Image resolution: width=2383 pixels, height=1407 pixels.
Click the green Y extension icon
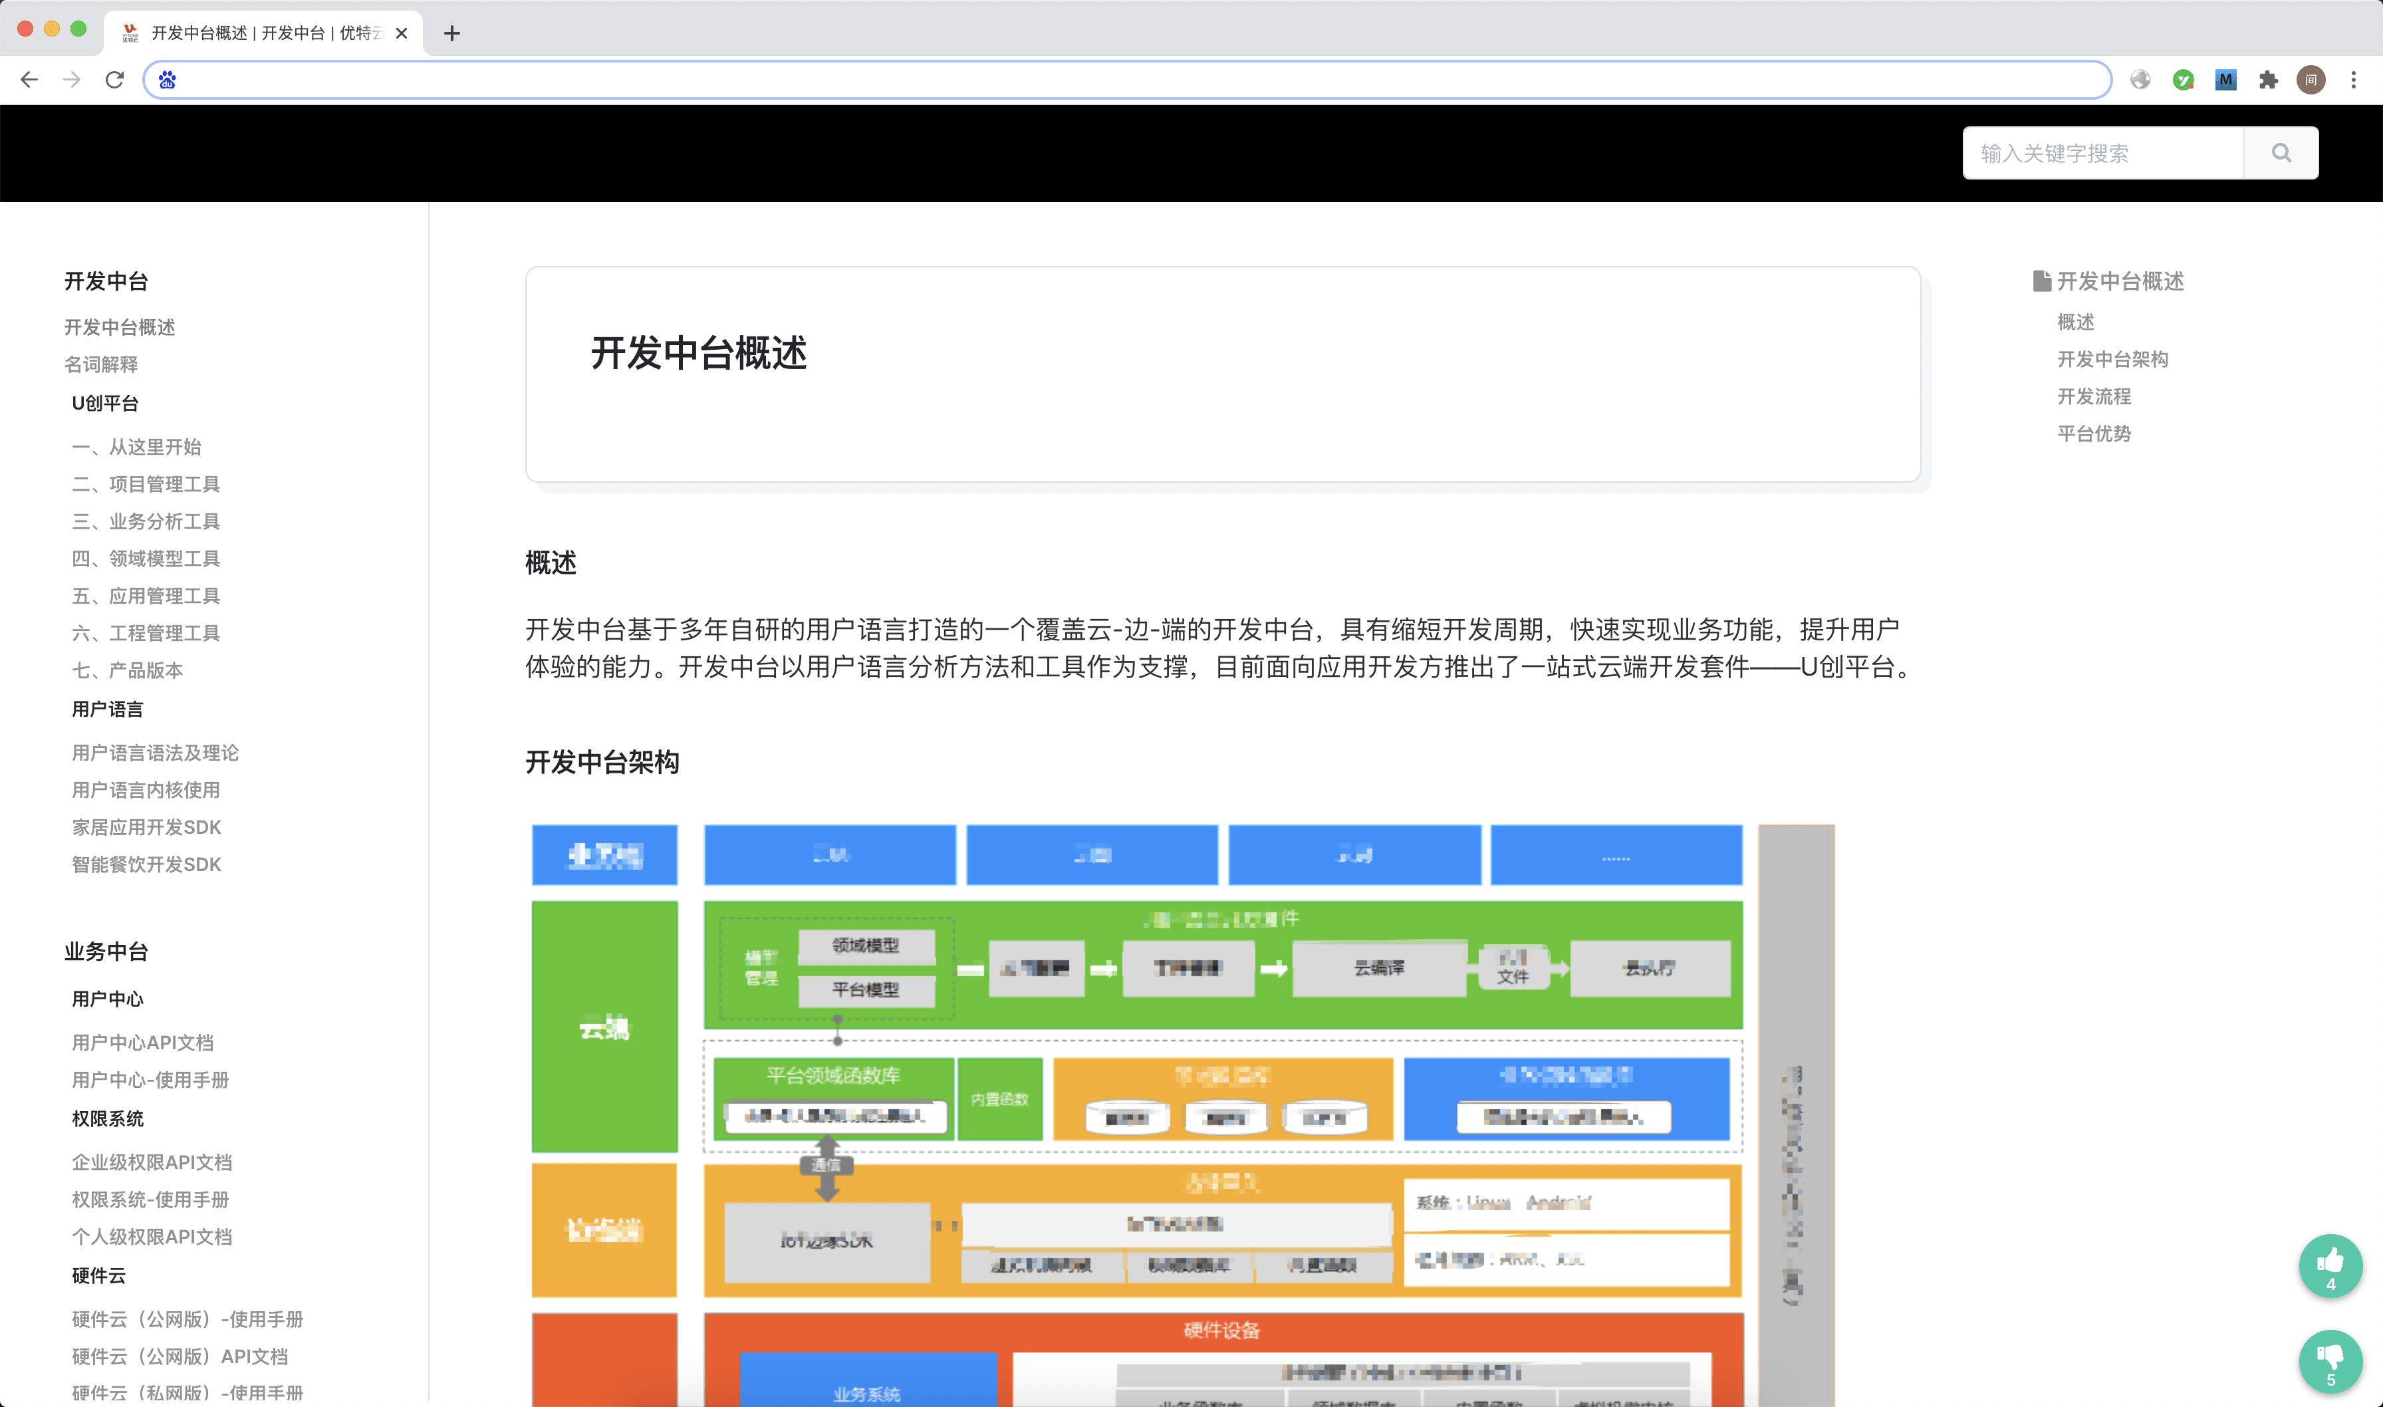[x=2184, y=80]
